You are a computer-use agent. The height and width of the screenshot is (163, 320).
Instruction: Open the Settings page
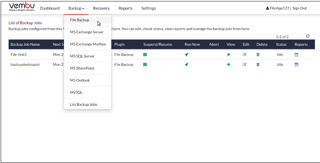click(149, 8)
